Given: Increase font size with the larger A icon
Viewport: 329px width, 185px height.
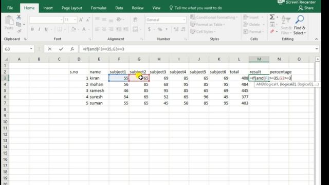Looking at the screenshot, I should point(81,20).
